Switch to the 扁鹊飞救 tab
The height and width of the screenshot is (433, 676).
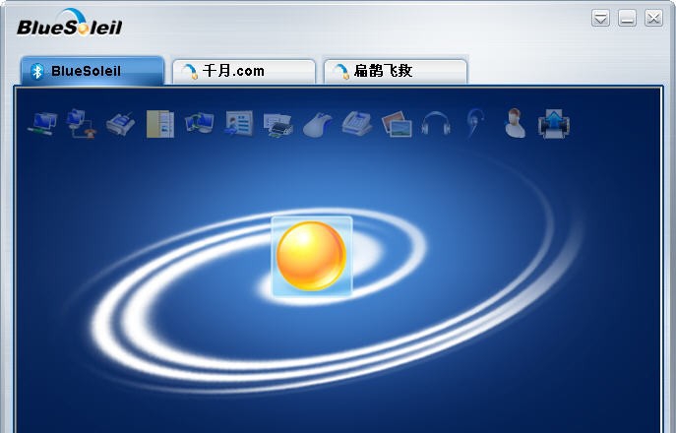[396, 71]
